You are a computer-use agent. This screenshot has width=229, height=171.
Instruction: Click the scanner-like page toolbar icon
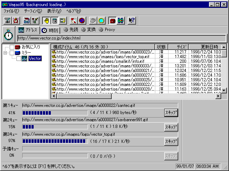(27, 21)
